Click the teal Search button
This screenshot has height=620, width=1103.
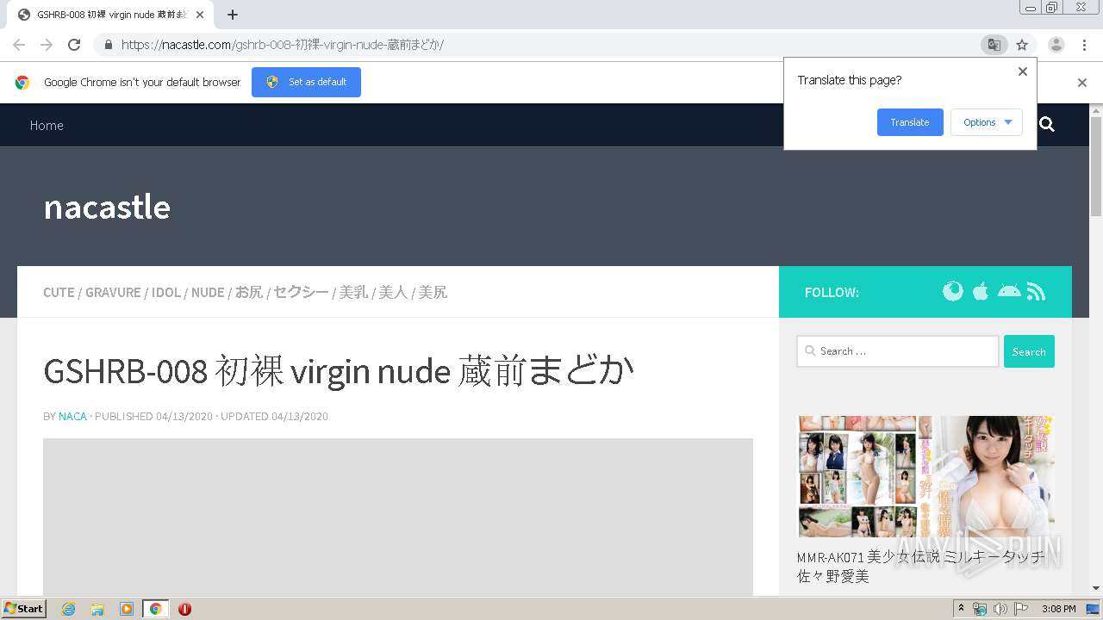pyautogui.click(x=1029, y=351)
